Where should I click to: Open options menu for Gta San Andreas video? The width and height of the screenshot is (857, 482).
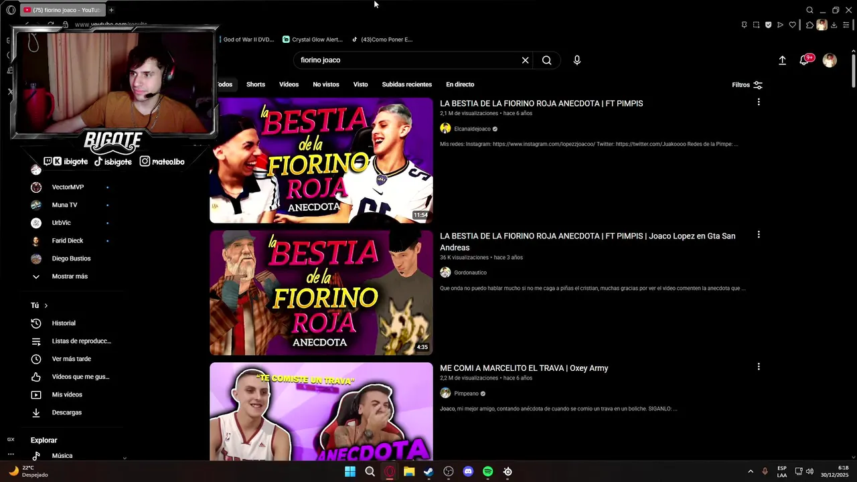(759, 234)
